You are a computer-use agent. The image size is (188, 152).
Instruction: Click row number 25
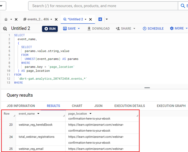11,149
